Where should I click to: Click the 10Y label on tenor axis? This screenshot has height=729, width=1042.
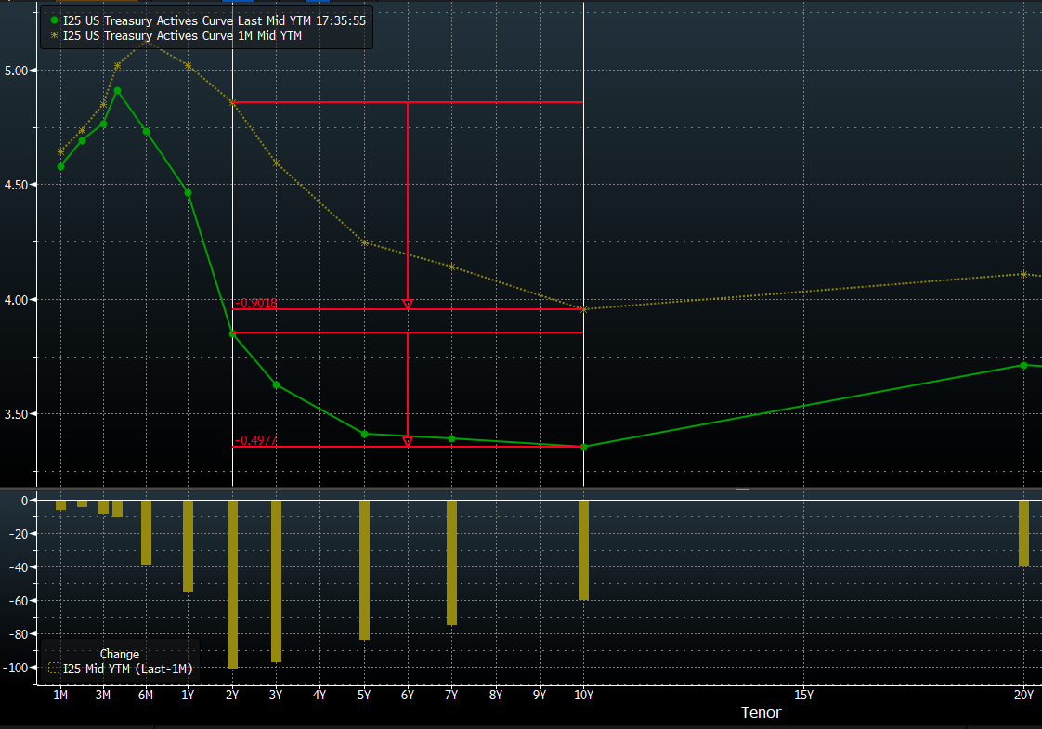pyautogui.click(x=584, y=695)
